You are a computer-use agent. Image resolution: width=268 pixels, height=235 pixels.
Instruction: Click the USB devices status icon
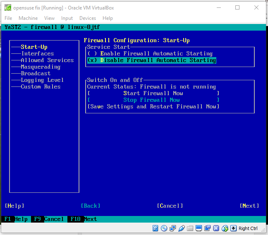(x=181, y=228)
